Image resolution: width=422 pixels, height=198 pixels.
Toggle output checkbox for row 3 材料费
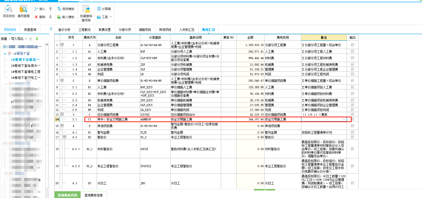point(352,58)
